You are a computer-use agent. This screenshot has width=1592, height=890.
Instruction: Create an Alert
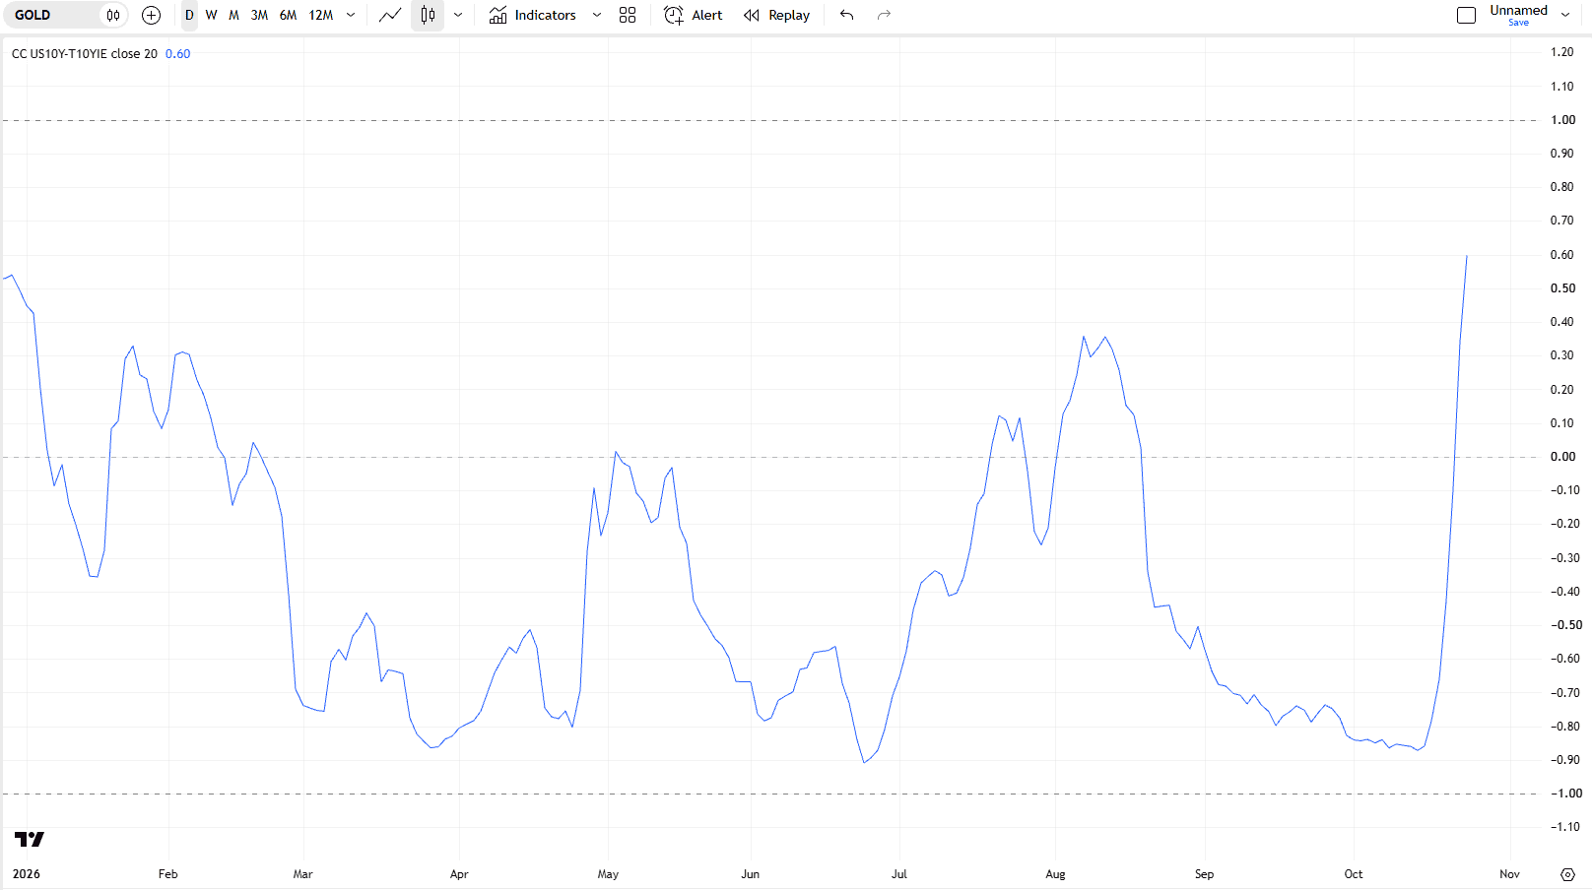pos(694,15)
